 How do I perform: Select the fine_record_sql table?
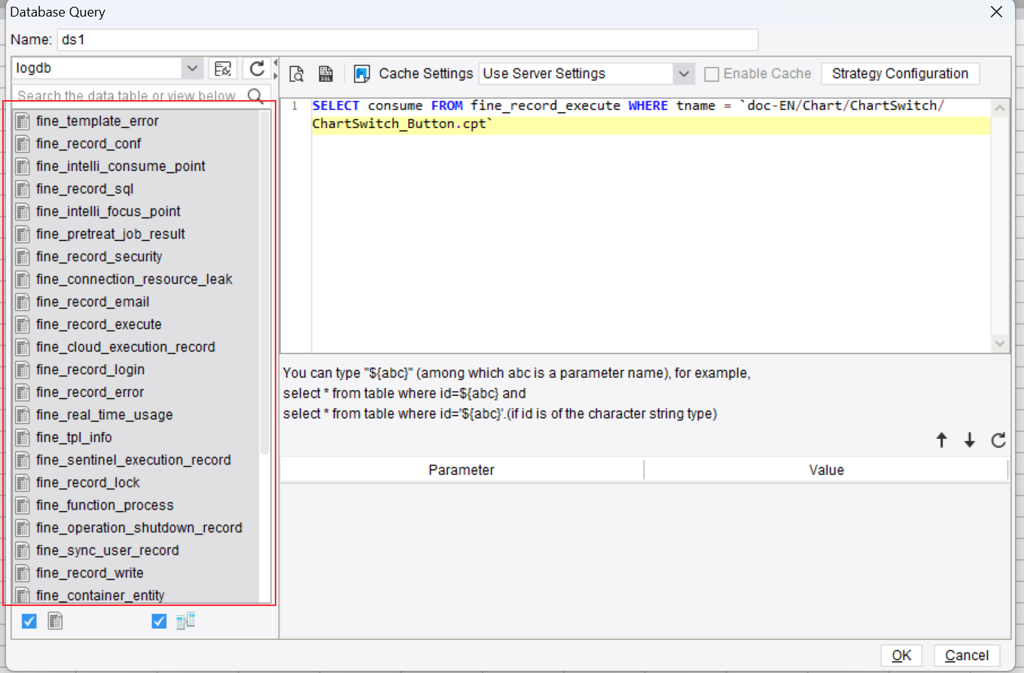(x=84, y=189)
